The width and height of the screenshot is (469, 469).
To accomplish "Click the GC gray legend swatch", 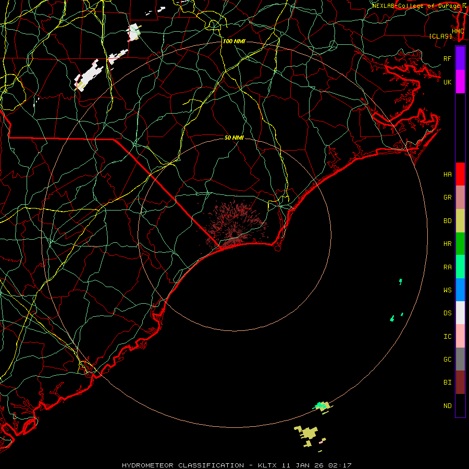I will coord(460,359).
